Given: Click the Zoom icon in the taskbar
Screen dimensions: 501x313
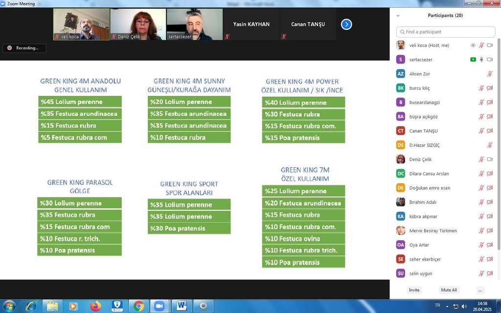Looking at the screenshot, I should click(x=159, y=306).
